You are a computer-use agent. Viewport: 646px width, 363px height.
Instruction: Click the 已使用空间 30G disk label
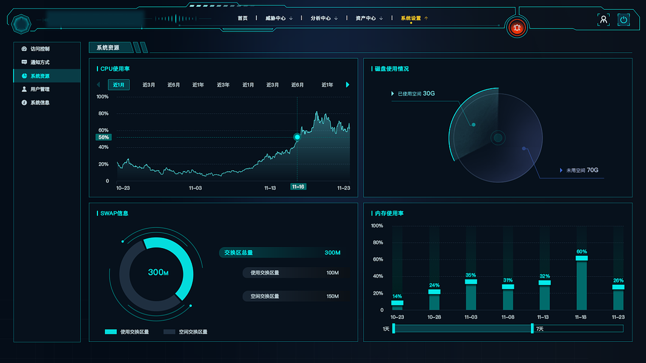pos(416,93)
